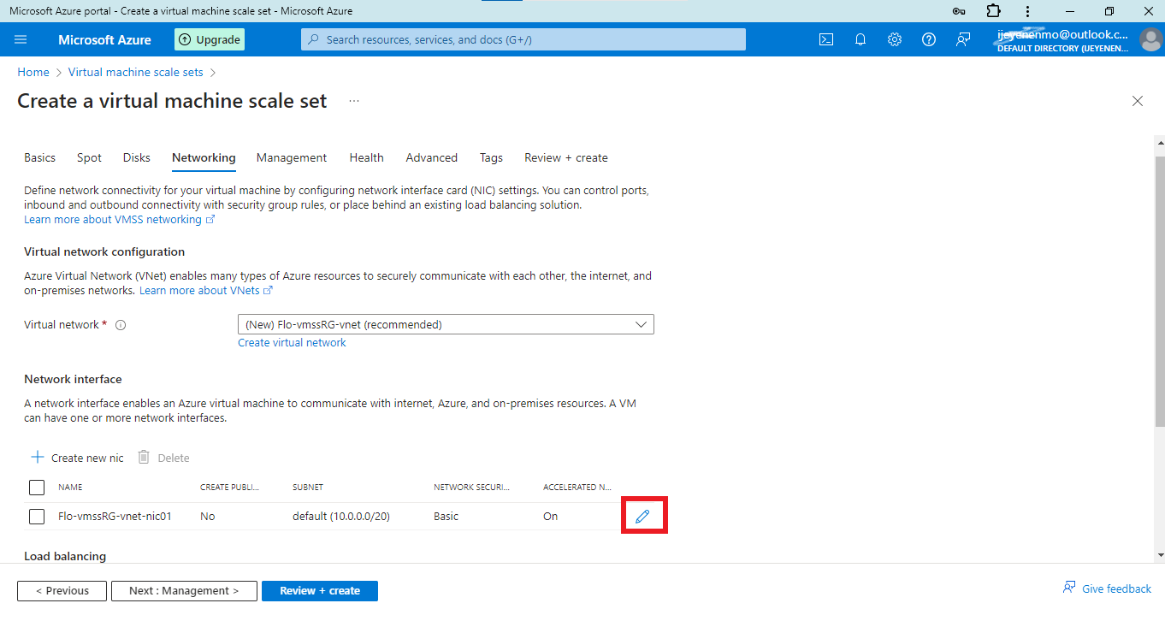Click the Create new nic label
The image size is (1165, 621).
87,458
